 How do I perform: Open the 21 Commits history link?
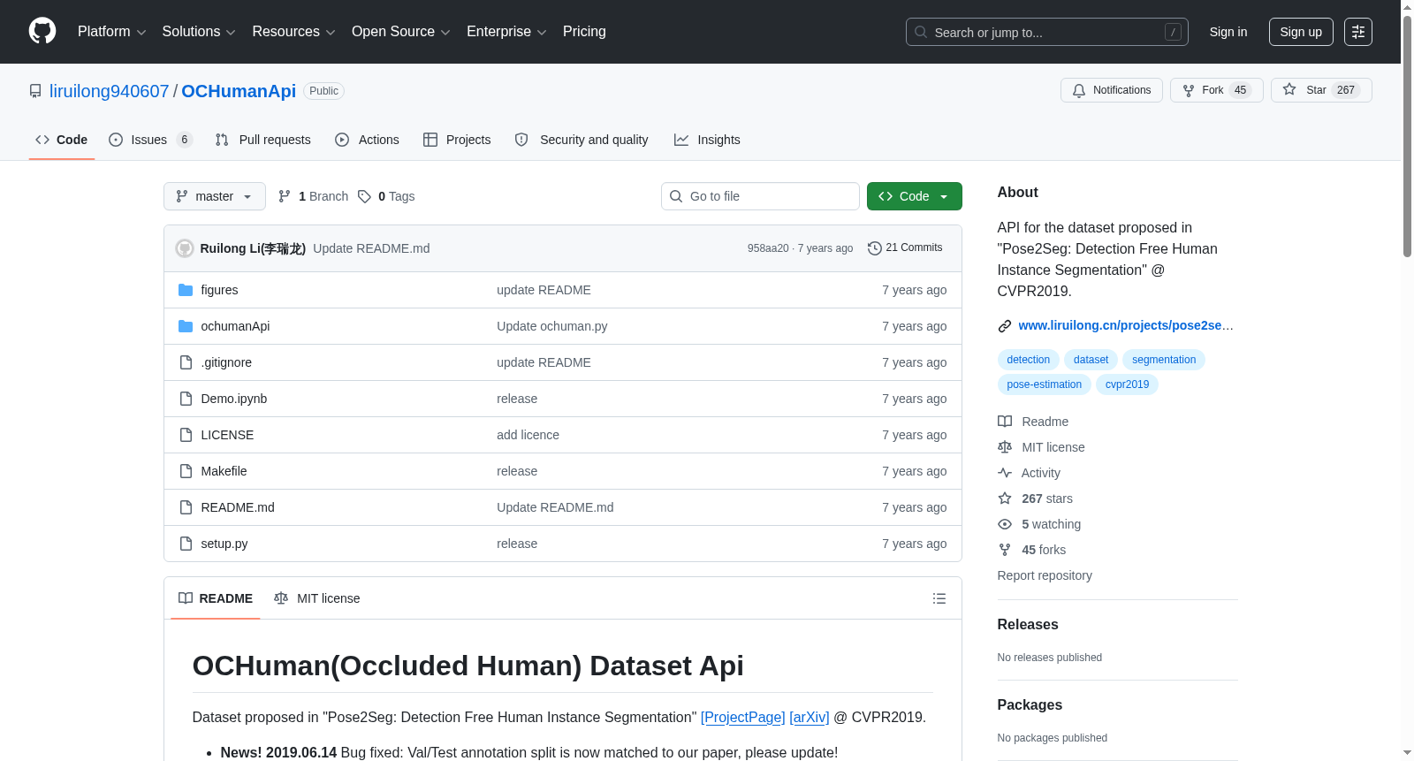pos(905,248)
